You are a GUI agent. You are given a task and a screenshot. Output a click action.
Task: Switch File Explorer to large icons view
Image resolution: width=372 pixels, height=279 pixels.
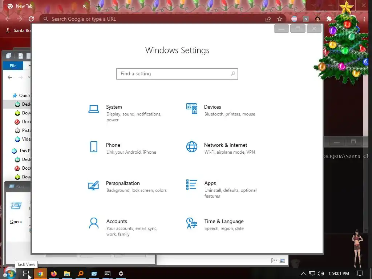pyautogui.click(x=282, y=261)
